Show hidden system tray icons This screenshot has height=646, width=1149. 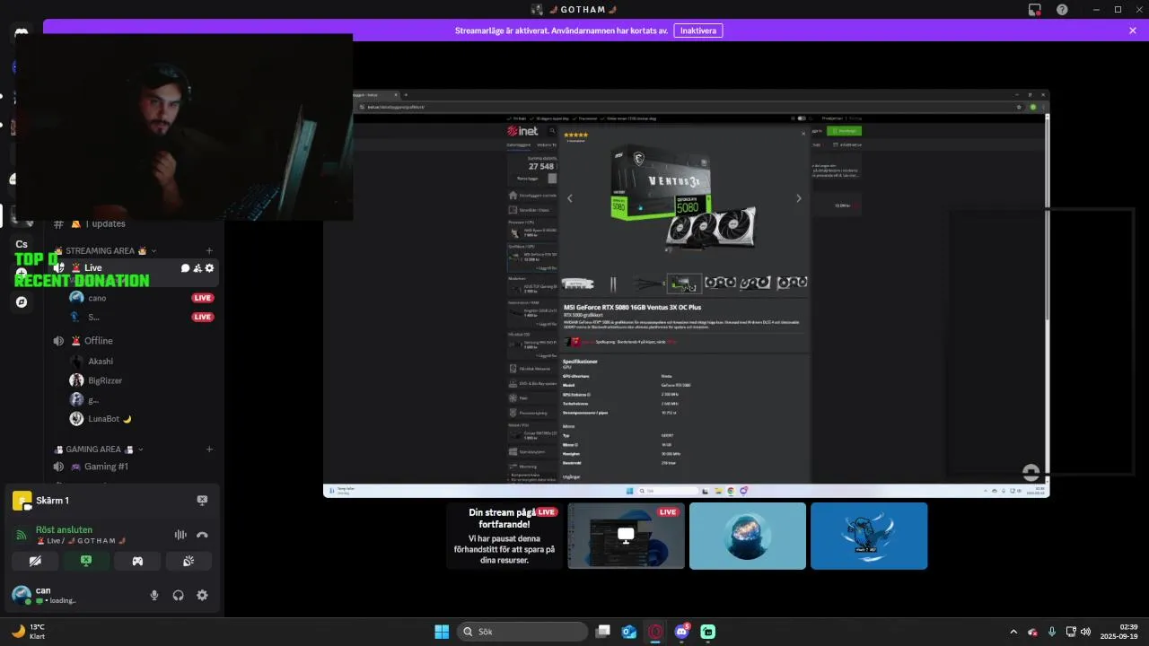point(1013,632)
